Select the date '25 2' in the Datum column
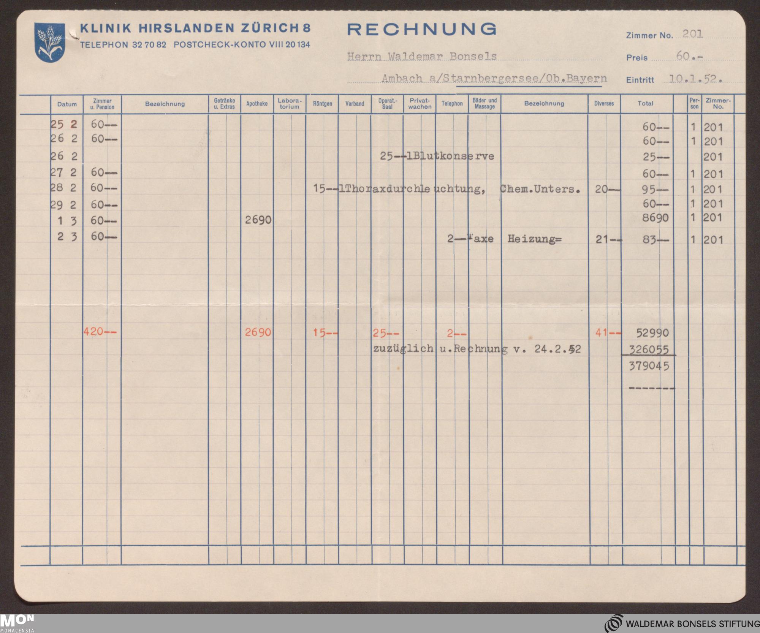Image resolution: width=760 pixels, height=633 pixels. point(64,124)
